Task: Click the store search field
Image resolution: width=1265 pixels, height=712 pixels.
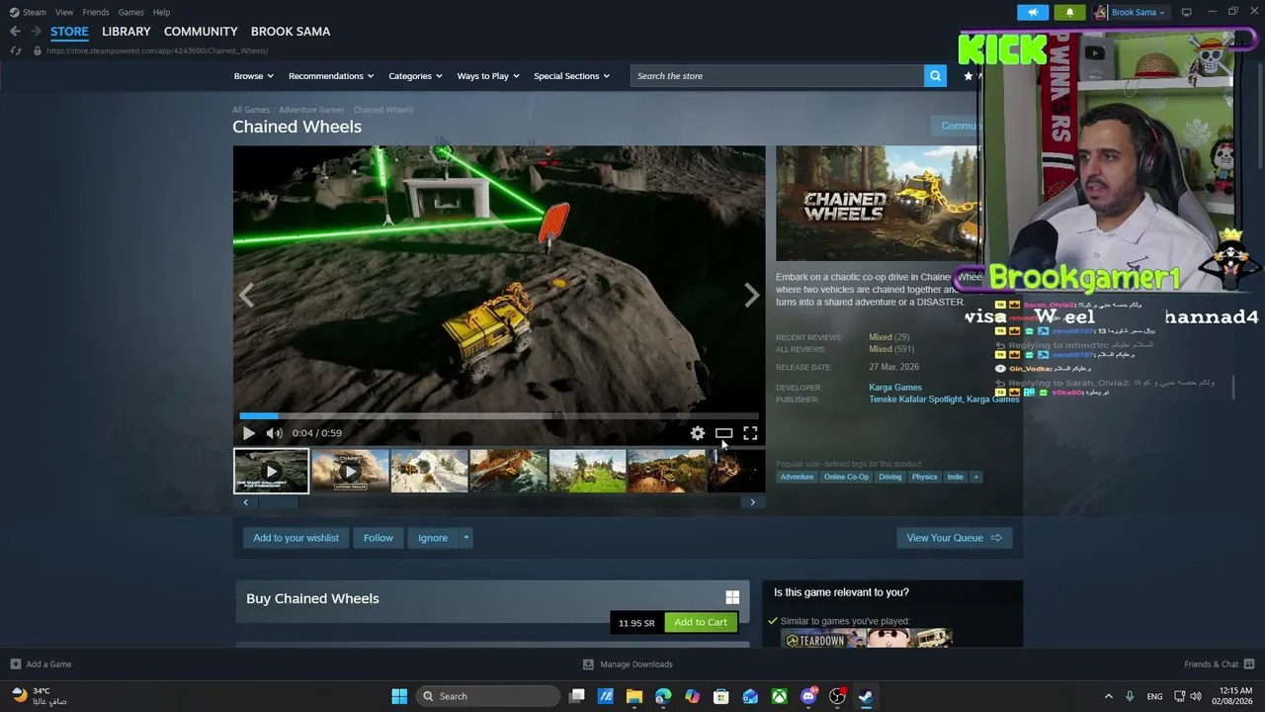Action: click(777, 76)
